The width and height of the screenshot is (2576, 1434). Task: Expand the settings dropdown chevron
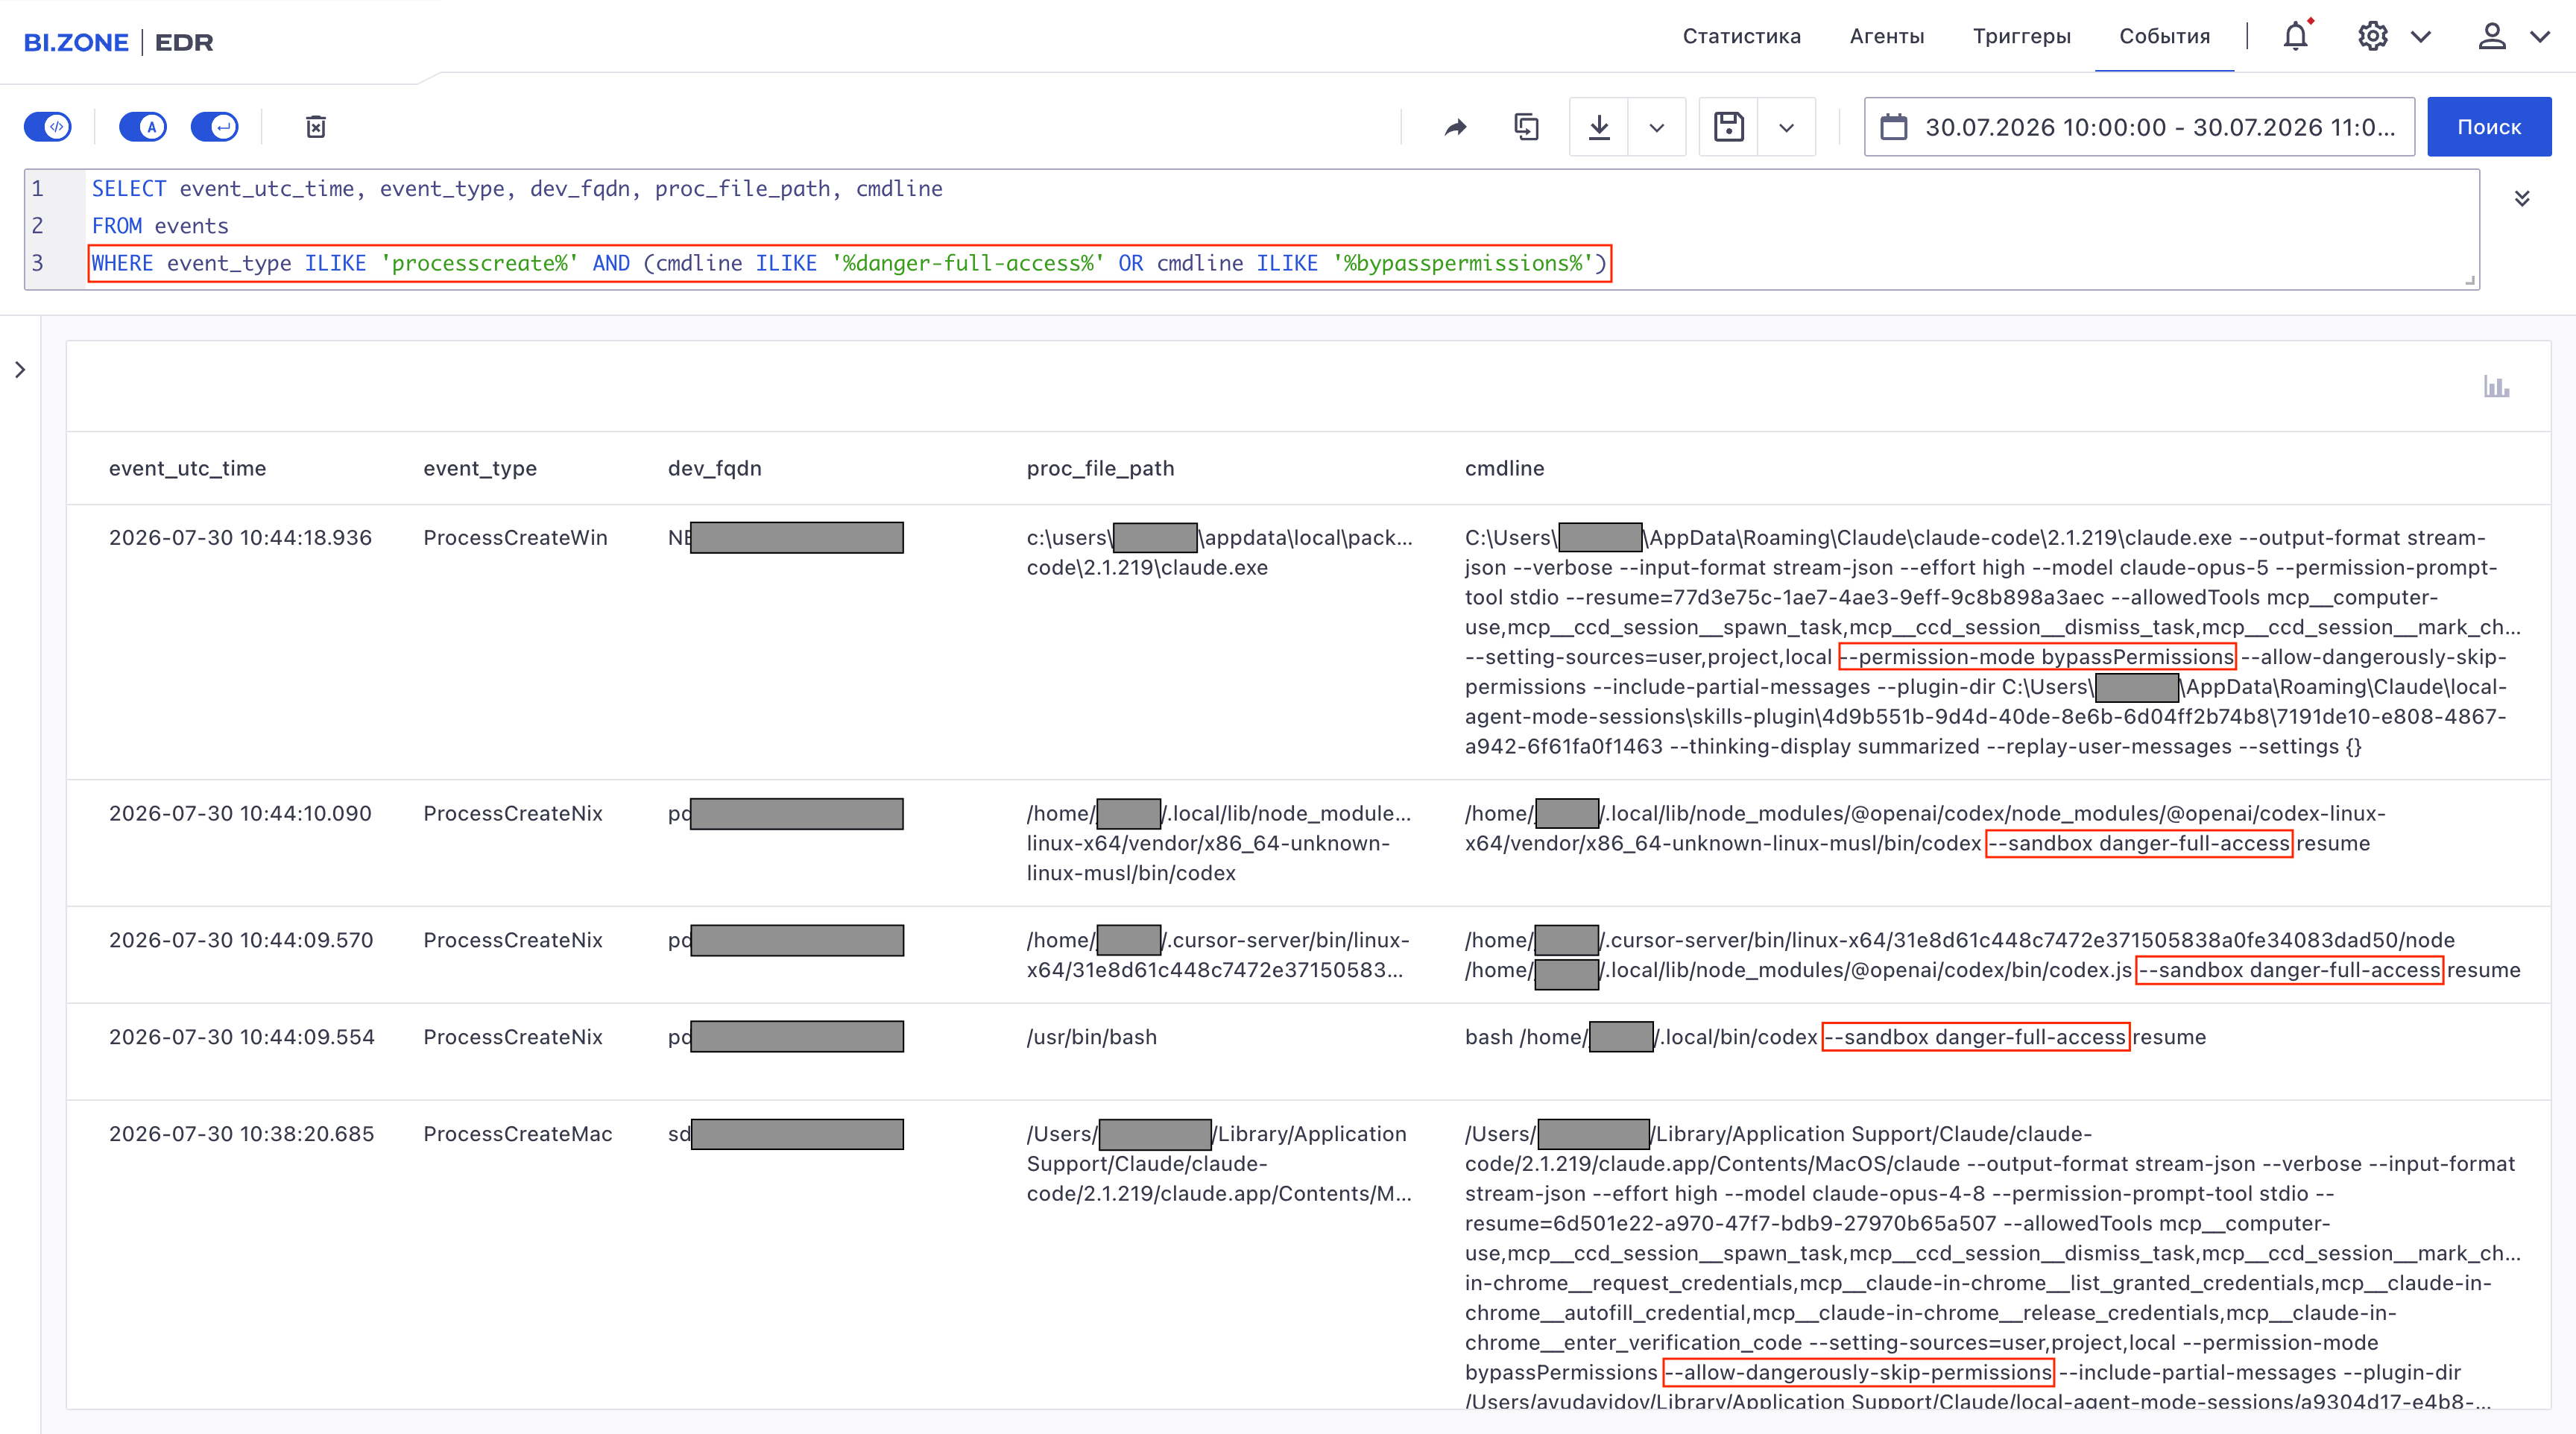coord(2421,37)
